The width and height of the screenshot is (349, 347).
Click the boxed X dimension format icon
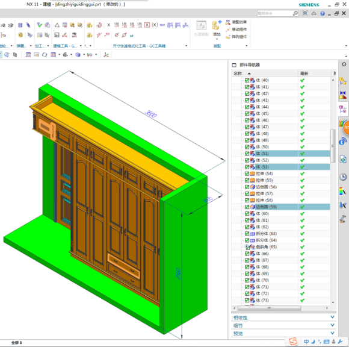click(x=147, y=25)
